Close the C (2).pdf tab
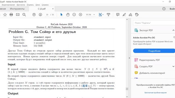Viewport: 175px width, 98px height. coord(53,9)
